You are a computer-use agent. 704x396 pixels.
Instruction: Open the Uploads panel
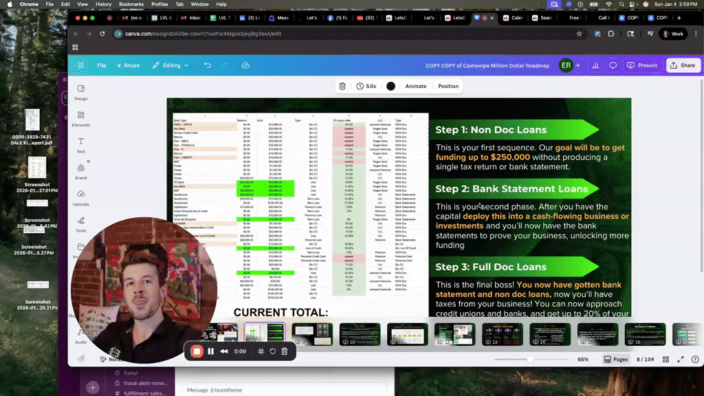pos(81,198)
